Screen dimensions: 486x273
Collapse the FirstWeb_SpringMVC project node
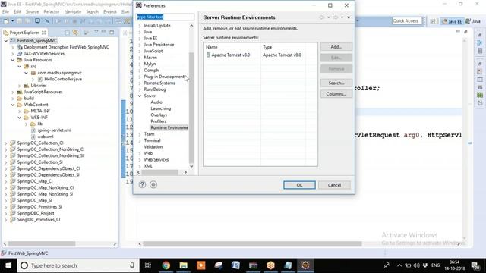[6, 41]
